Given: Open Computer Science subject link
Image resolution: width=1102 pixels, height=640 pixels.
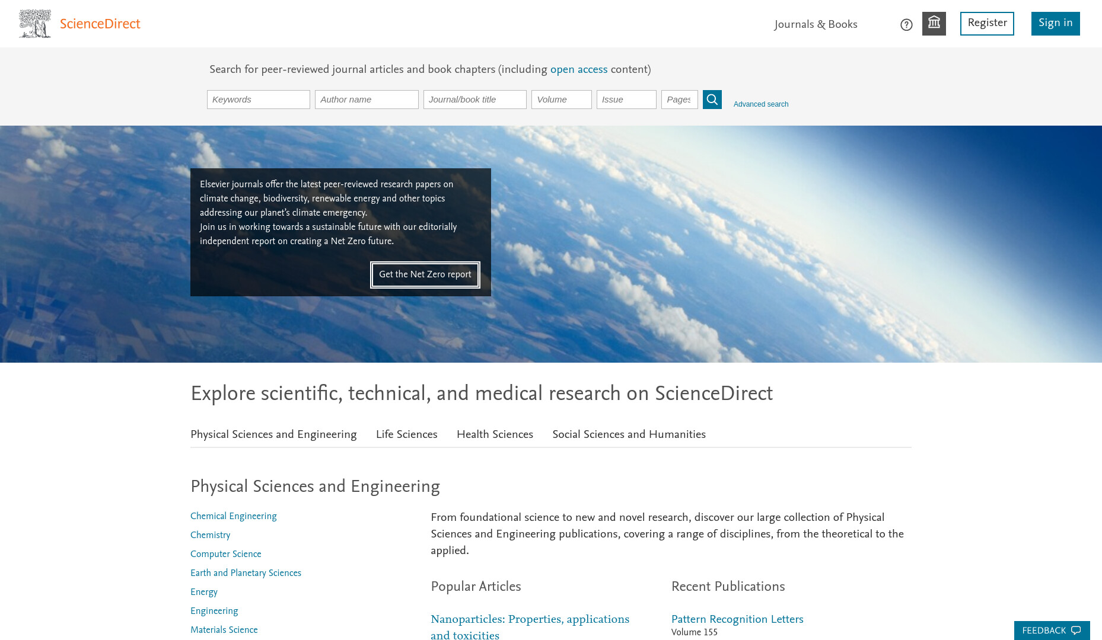Looking at the screenshot, I should (226, 554).
